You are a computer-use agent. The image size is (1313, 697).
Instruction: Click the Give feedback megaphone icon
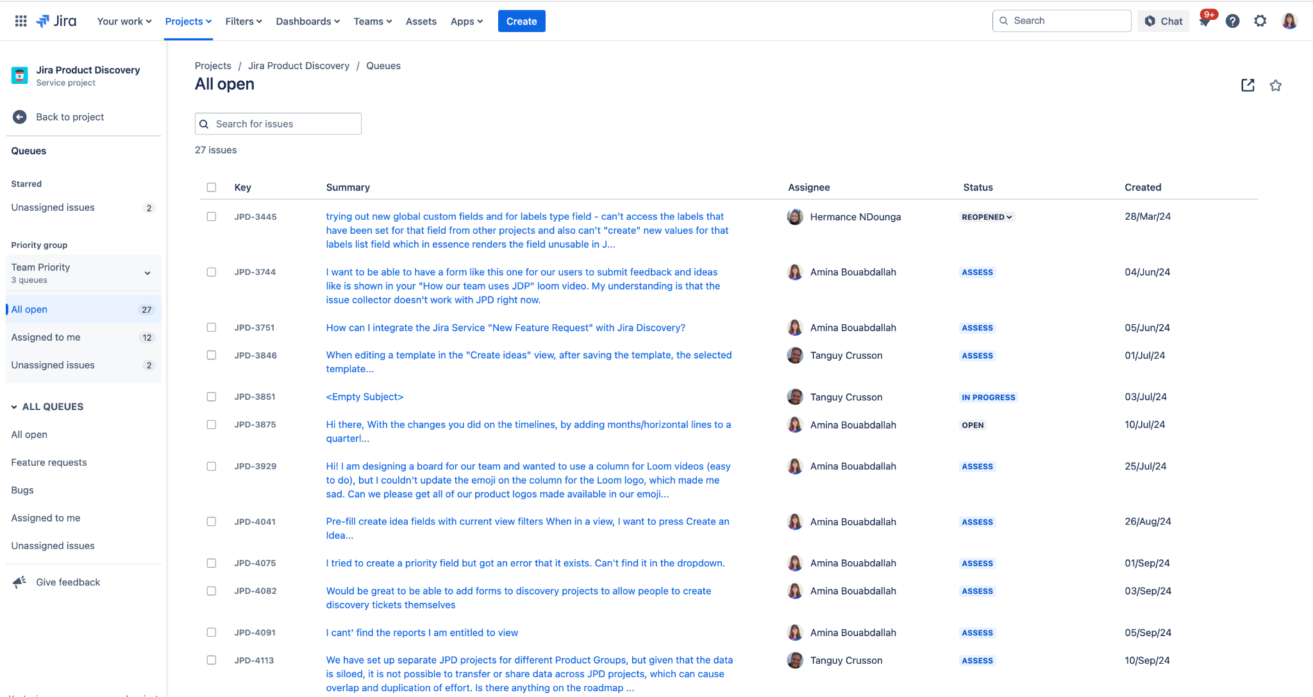(x=20, y=582)
